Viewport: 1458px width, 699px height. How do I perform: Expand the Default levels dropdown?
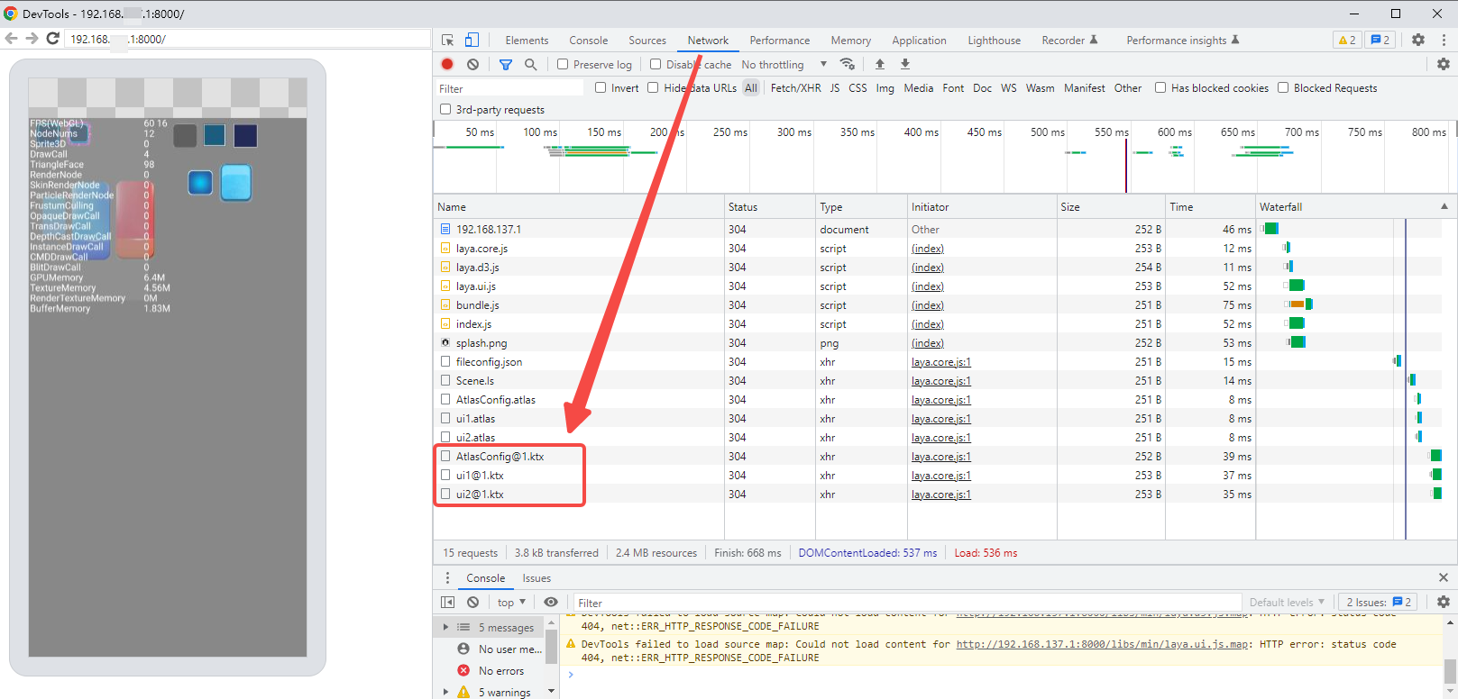tap(1287, 602)
